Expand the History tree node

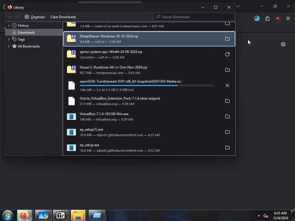9,26
